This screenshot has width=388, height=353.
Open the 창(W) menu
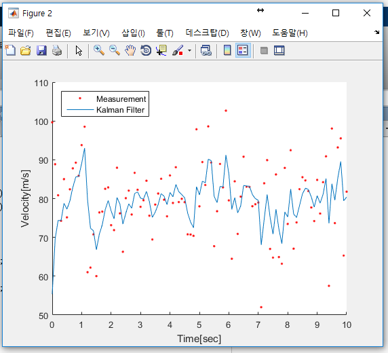(250, 33)
